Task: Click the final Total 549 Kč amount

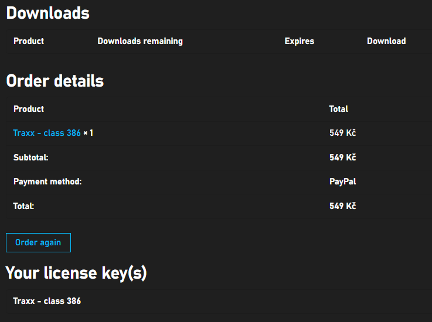Action: 342,206
